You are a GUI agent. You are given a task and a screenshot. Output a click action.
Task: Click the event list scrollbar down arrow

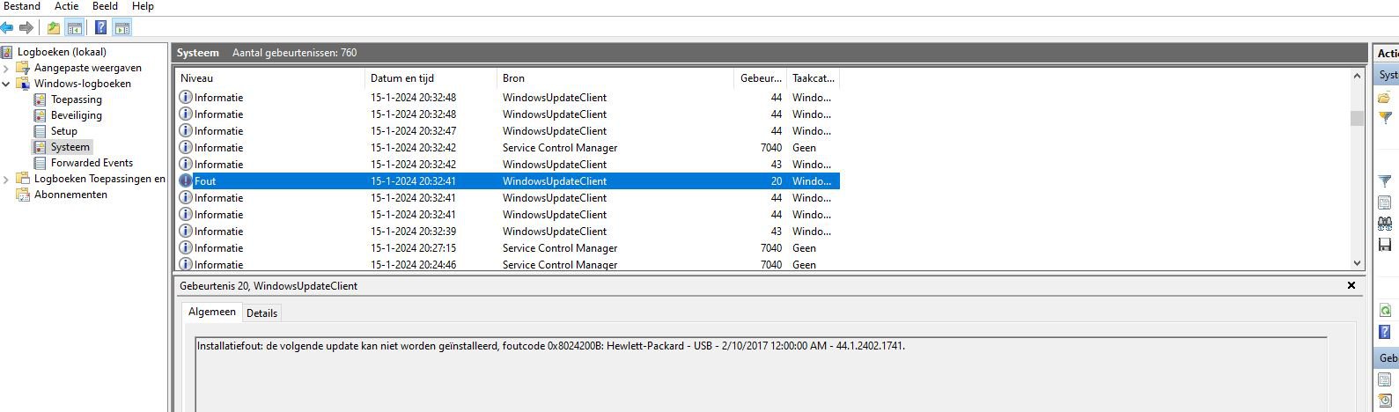[x=1357, y=263]
